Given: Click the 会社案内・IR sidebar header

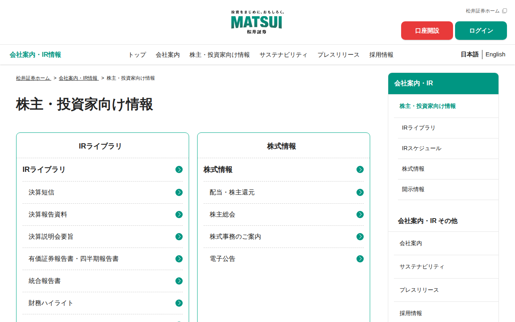Looking at the screenshot, I should click(x=443, y=83).
